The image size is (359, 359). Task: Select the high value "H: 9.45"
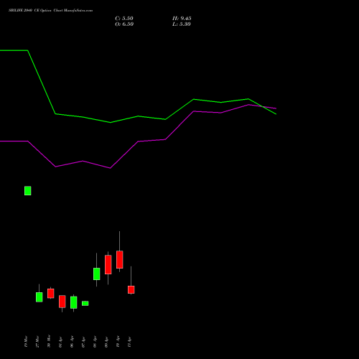[182, 19]
